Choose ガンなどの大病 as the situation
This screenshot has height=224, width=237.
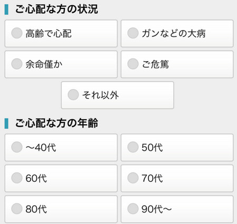[x=177, y=33]
